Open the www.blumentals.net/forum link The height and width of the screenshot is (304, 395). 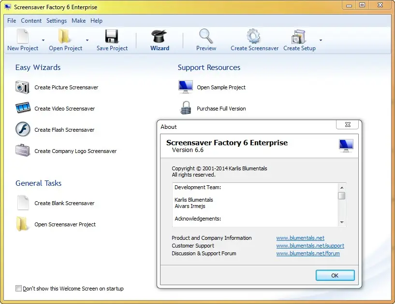308,253
